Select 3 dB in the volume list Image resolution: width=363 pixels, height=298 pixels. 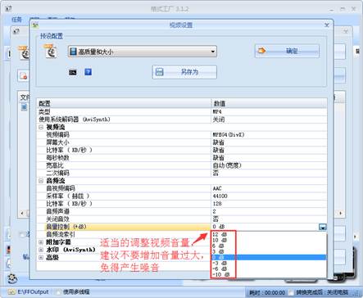point(218,251)
